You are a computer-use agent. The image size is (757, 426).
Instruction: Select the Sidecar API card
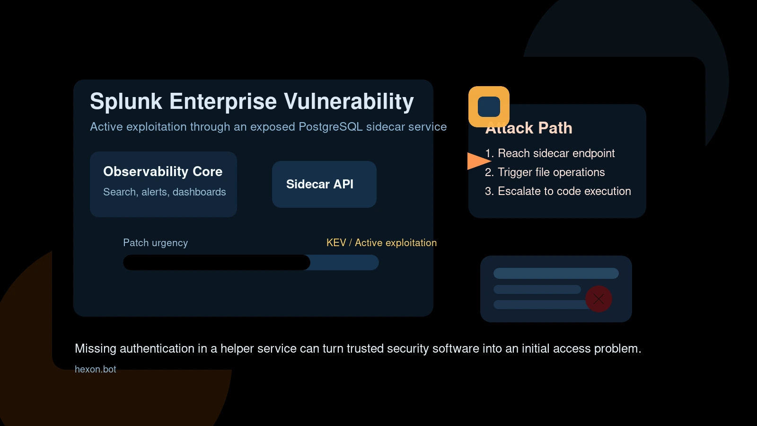click(x=324, y=184)
